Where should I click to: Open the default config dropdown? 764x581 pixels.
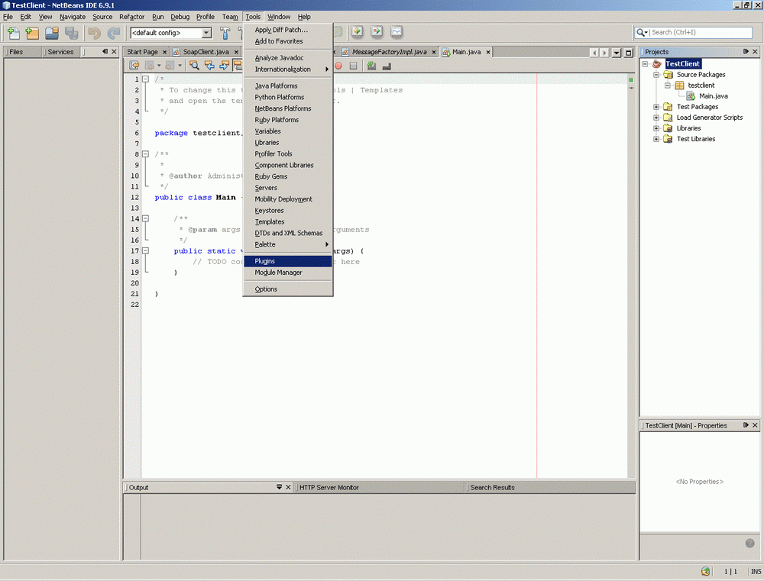click(206, 33)
